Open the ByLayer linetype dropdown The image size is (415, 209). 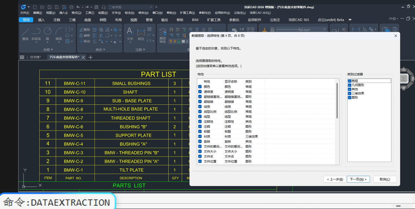coord(301,30)
